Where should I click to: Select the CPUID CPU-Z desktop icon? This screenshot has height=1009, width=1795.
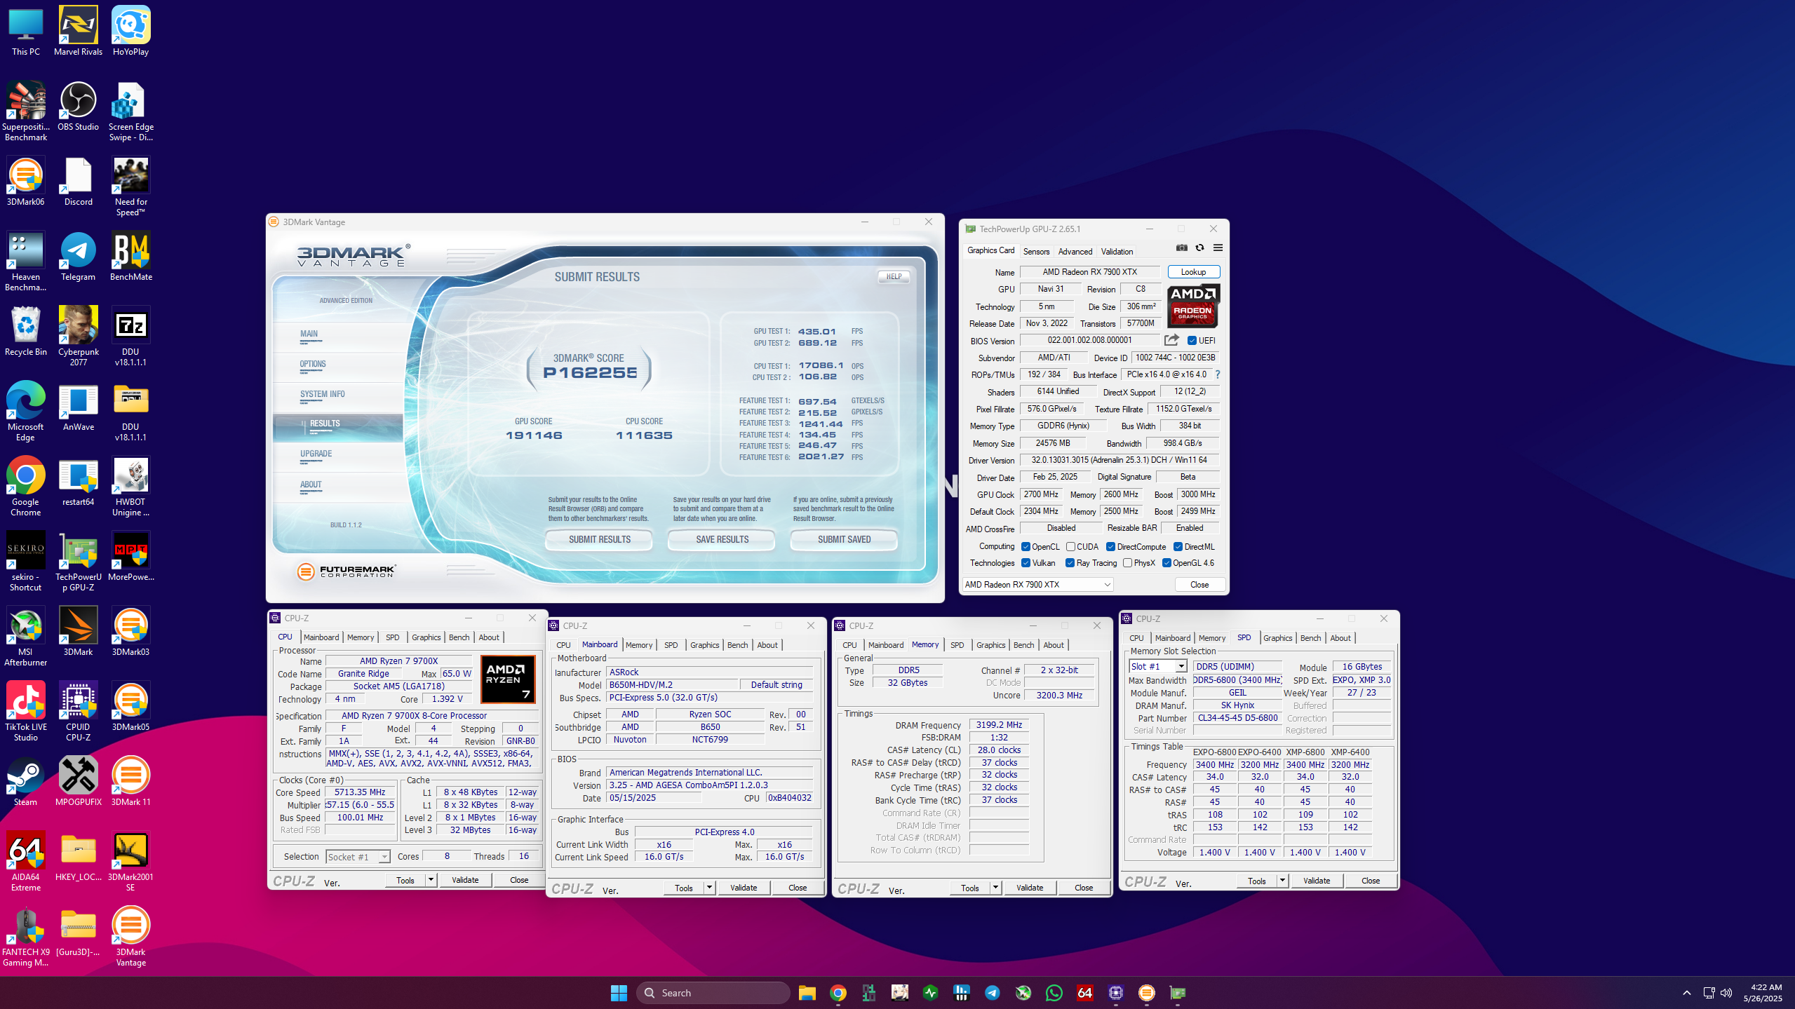(x=78, y=712)
